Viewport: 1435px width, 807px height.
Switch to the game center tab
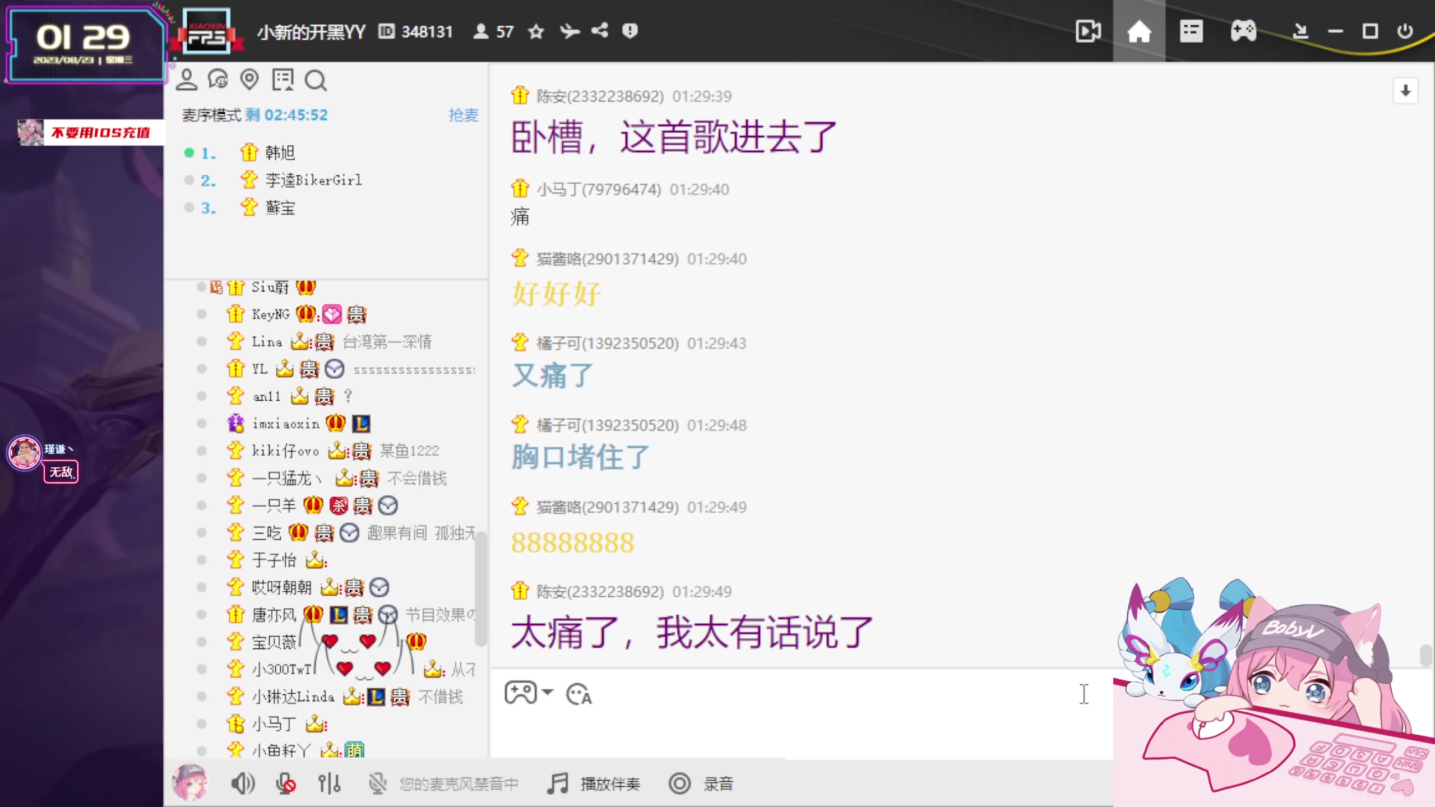1243,31
